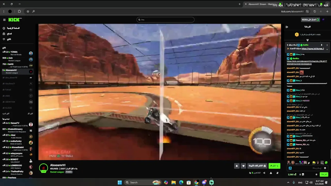Open the Rocket League category link
The height and width of the screenshot is (186, 331).
tap(57, 172)
